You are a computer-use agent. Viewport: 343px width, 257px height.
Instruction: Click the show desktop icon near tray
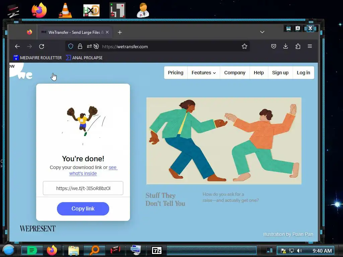(x=270, y=250)
